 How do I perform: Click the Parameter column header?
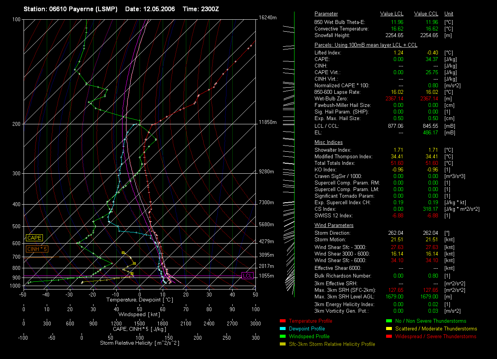point(326,14)
